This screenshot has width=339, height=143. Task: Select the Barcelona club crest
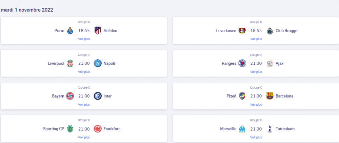(270, 96)
